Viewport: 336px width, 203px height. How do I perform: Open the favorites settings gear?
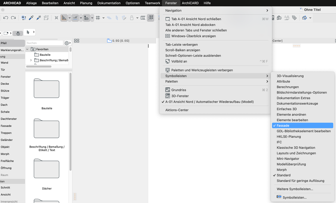67,43
